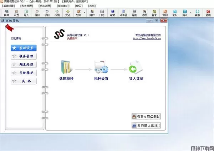
Task: Open the 腾讯 toolbar icon
Action: (185, 13)
